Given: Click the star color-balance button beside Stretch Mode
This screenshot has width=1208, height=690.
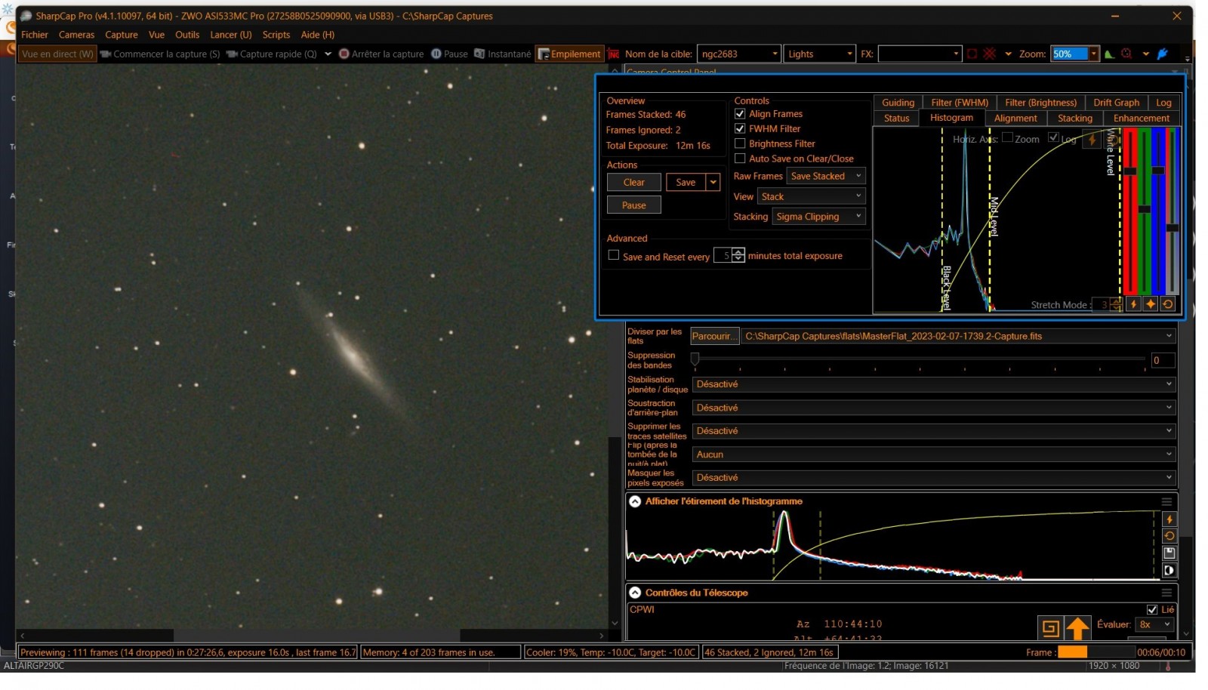Looking at the screenshot, I should click(1151, 304).
